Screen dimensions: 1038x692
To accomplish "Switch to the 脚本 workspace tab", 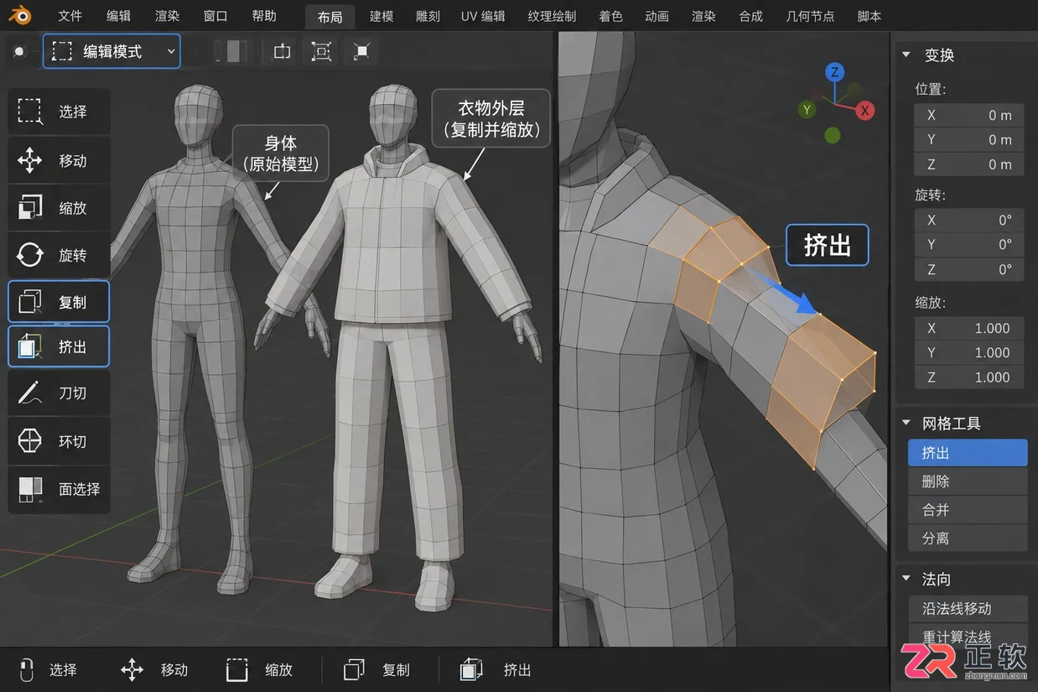I will point(869,16).
